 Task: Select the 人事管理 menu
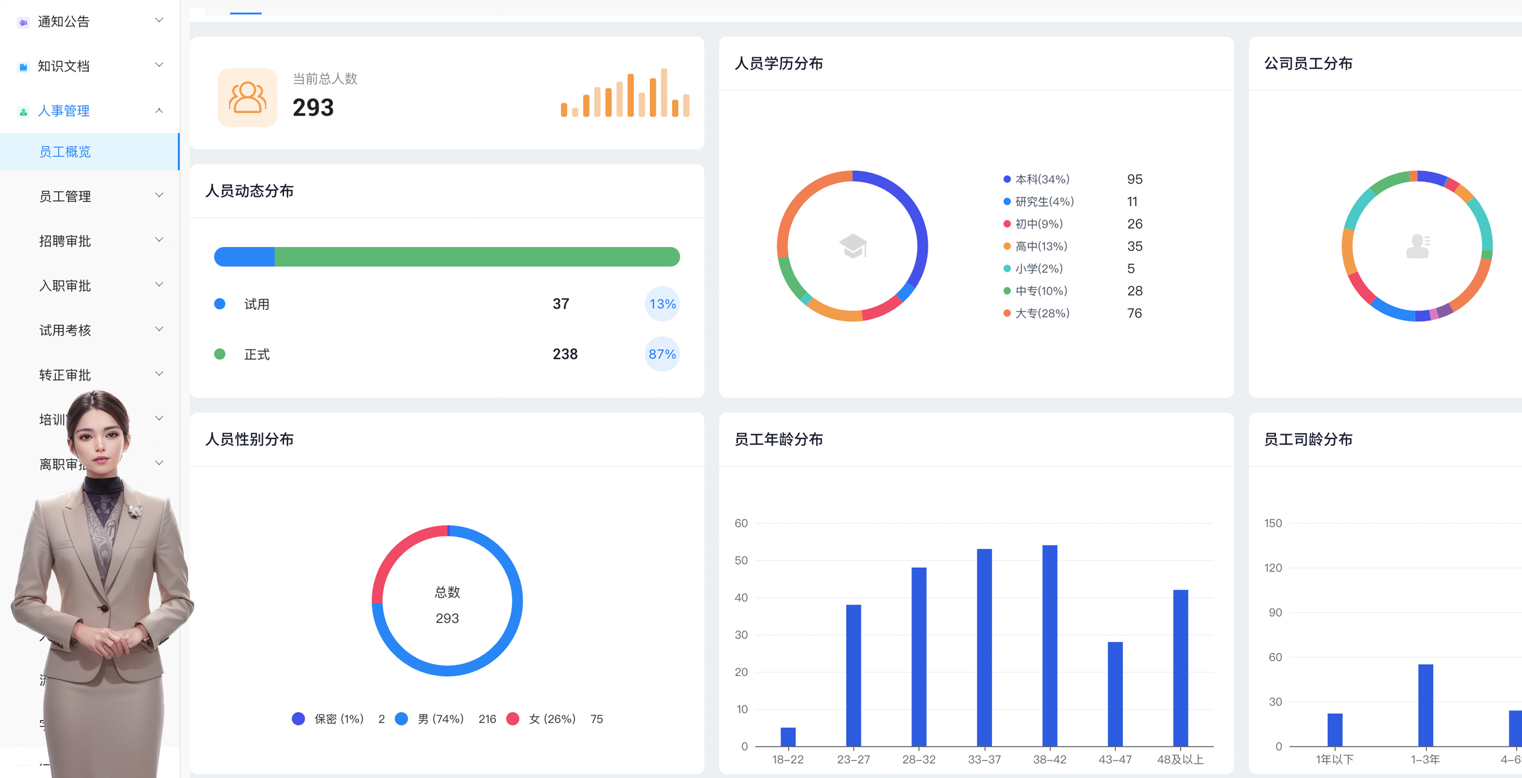(89, 111)
